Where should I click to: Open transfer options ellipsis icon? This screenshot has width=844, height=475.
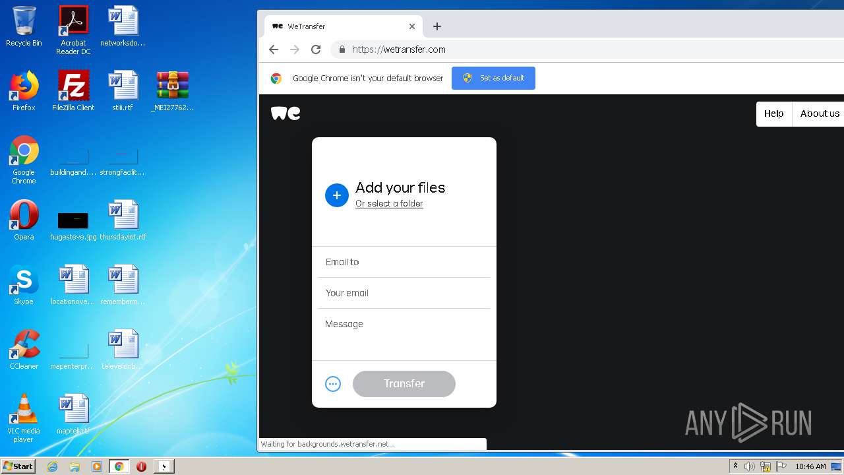point(333,384)
